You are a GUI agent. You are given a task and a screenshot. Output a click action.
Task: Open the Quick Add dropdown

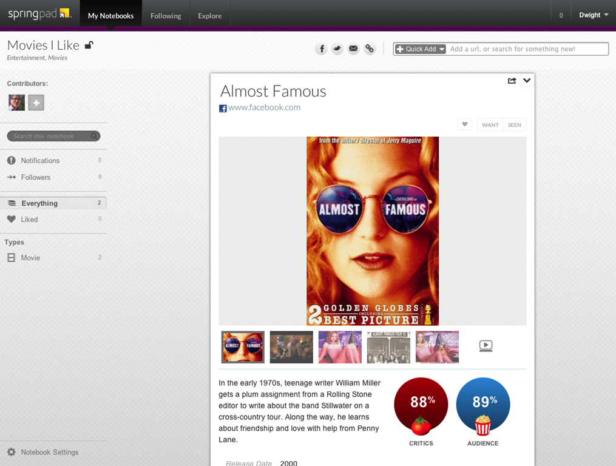(x=421, y=49)
